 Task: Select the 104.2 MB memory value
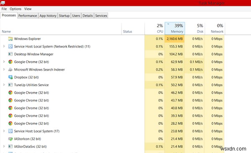tap(176, 54)
